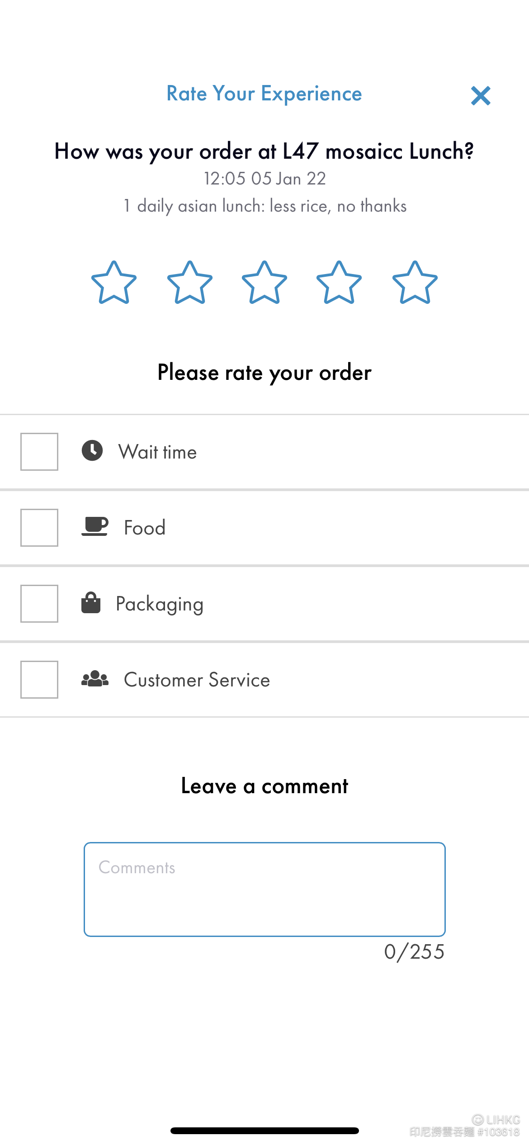This screenshot has width=529, height=1145.
Task: Check the Wait time checkbox
Action: point(39,452)
